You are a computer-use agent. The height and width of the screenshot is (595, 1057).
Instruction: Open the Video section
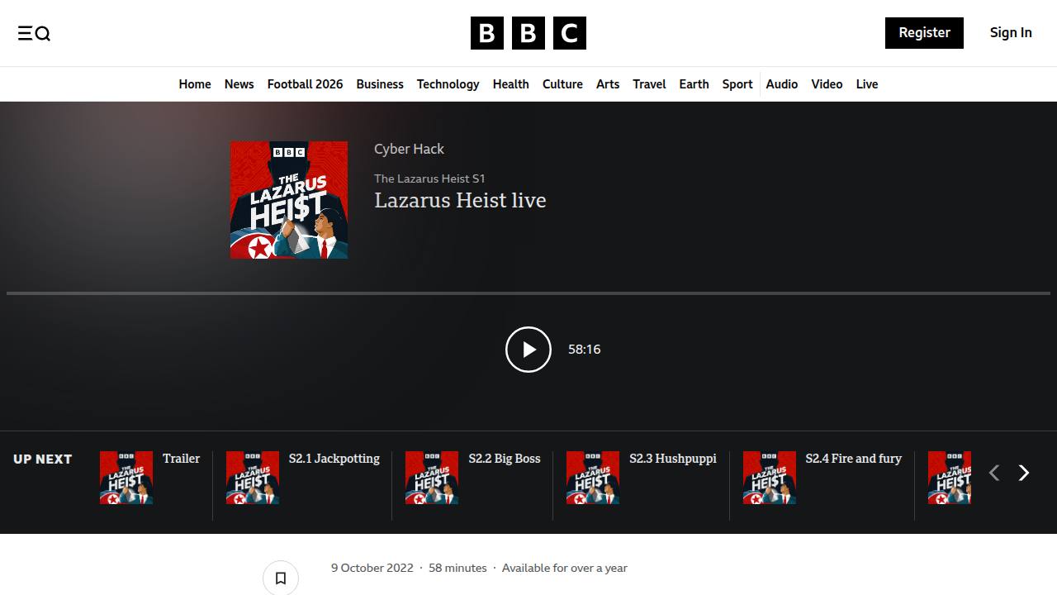(827, 84)
